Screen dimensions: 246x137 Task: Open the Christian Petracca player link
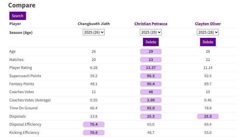point(151,24)
